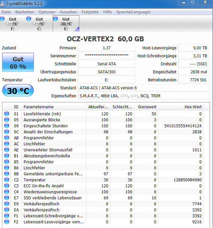Click the ID column header

(16, 107)
